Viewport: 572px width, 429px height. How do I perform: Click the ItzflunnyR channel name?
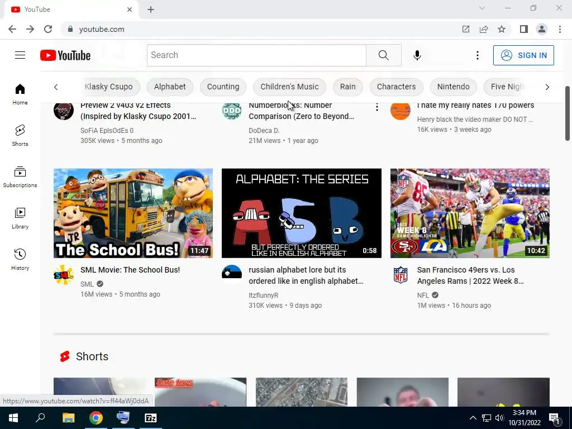coord(264,295)
